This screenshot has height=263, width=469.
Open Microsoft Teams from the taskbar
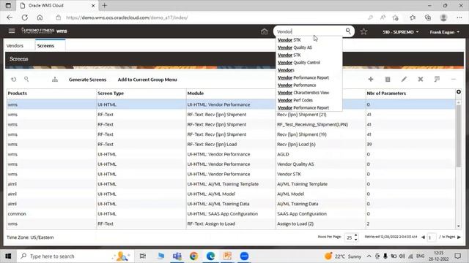click(177, 256)
